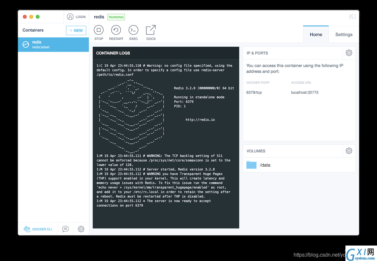The width and height of the screenshot is (377, 261).
Task: Click the redis title in header
Action: 99,17
